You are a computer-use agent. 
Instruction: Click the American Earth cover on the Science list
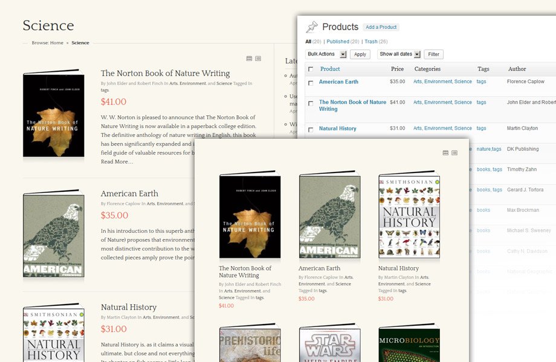[x=54, y=233]
